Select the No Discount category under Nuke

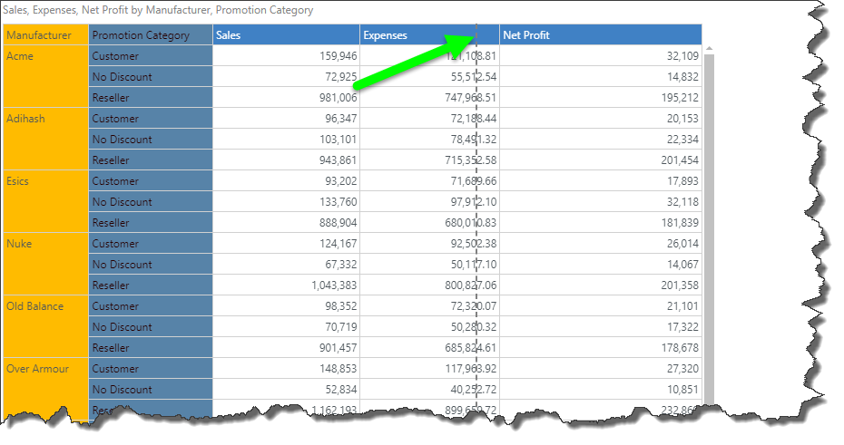tap(150, 265)
